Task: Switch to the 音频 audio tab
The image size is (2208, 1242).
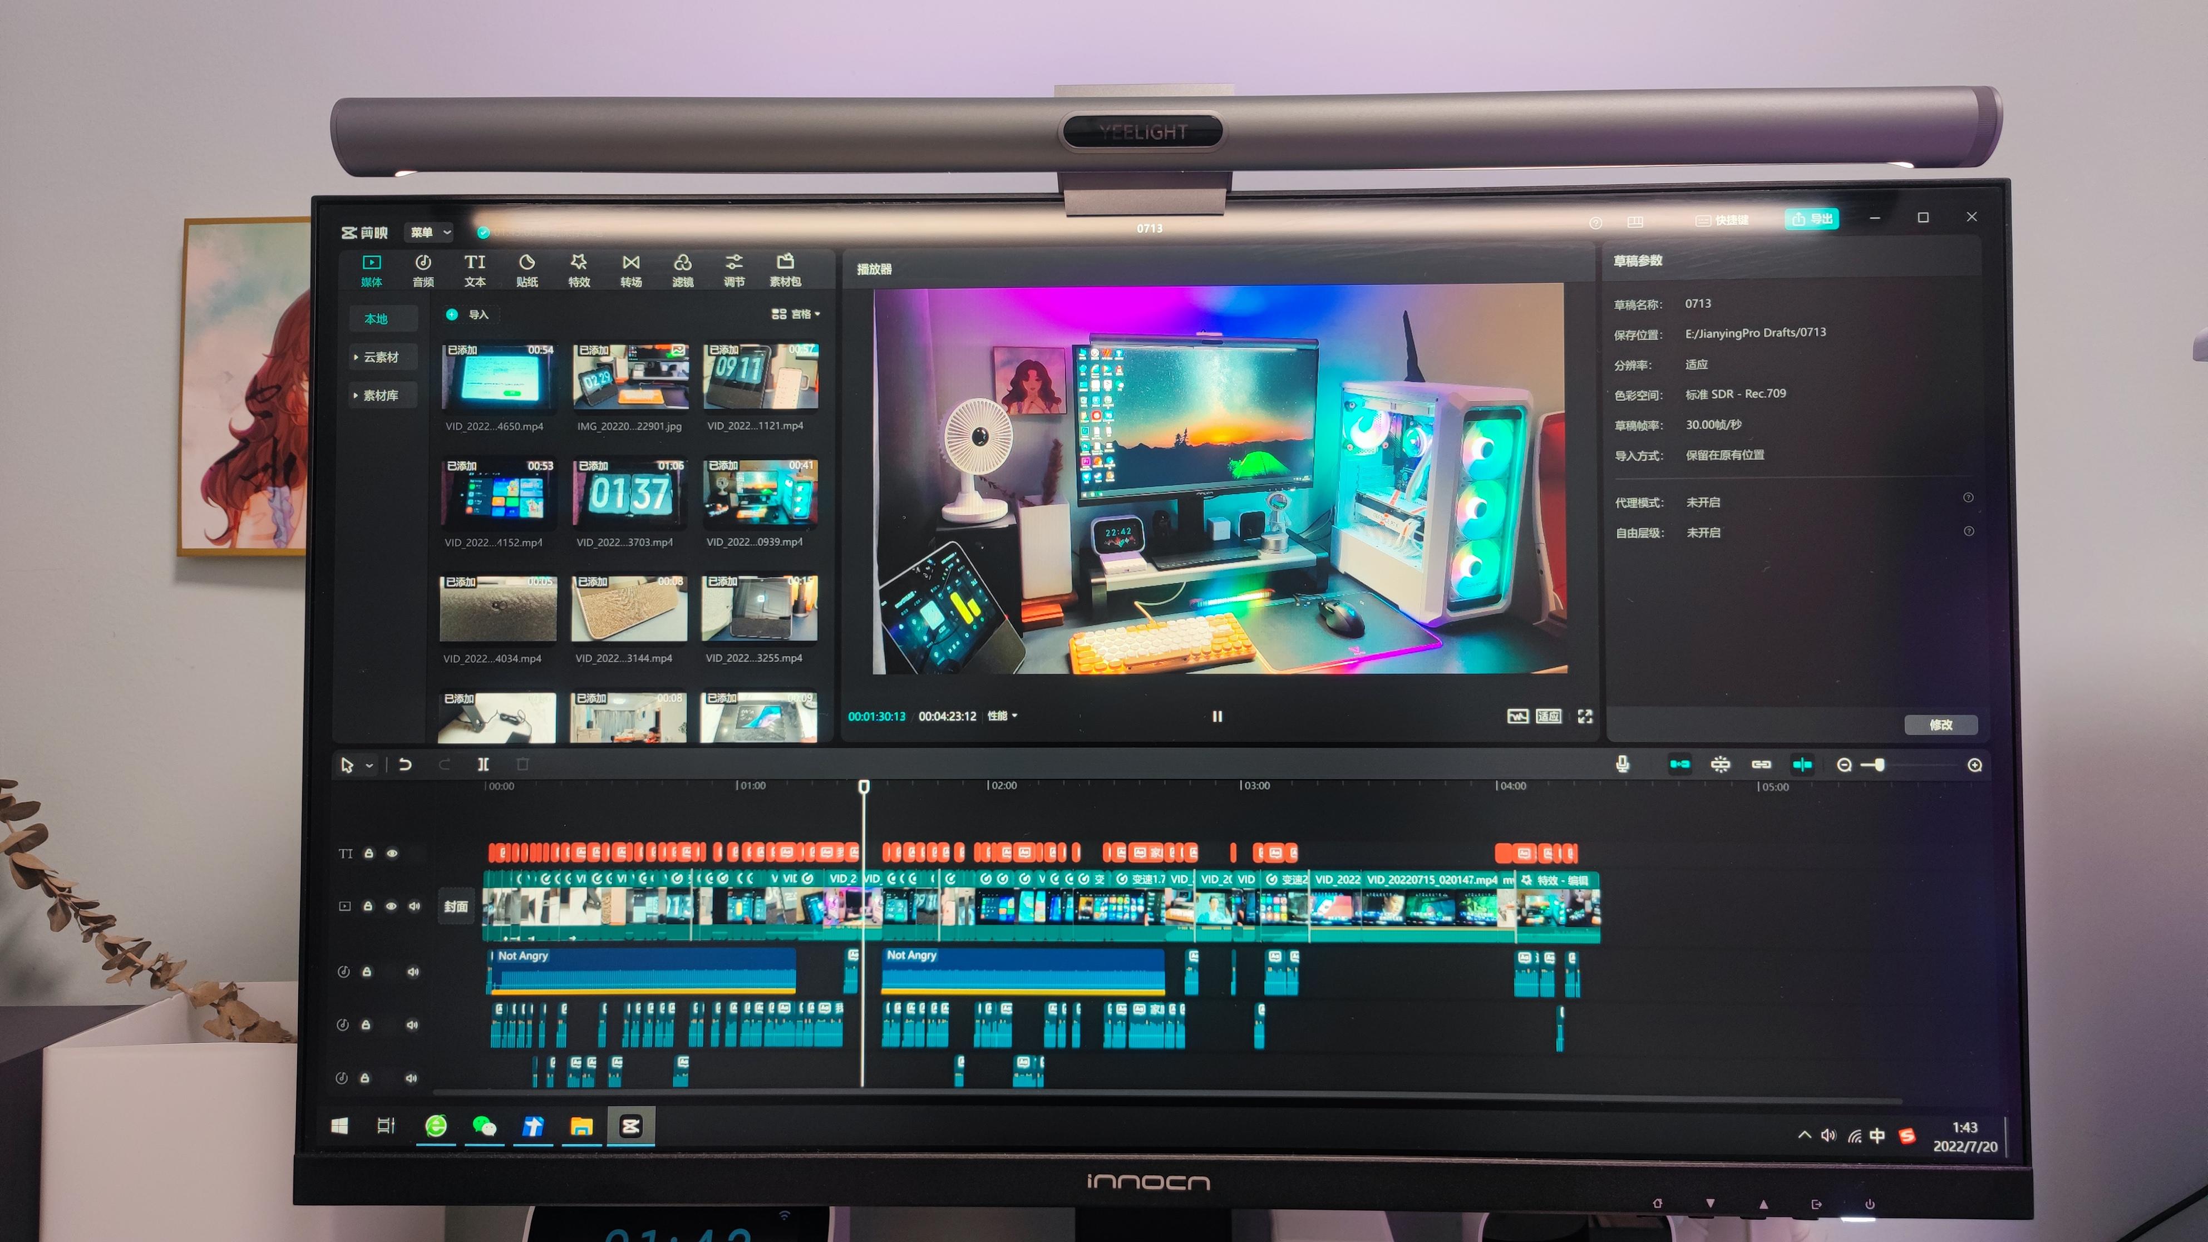Action: click(422, 269)
